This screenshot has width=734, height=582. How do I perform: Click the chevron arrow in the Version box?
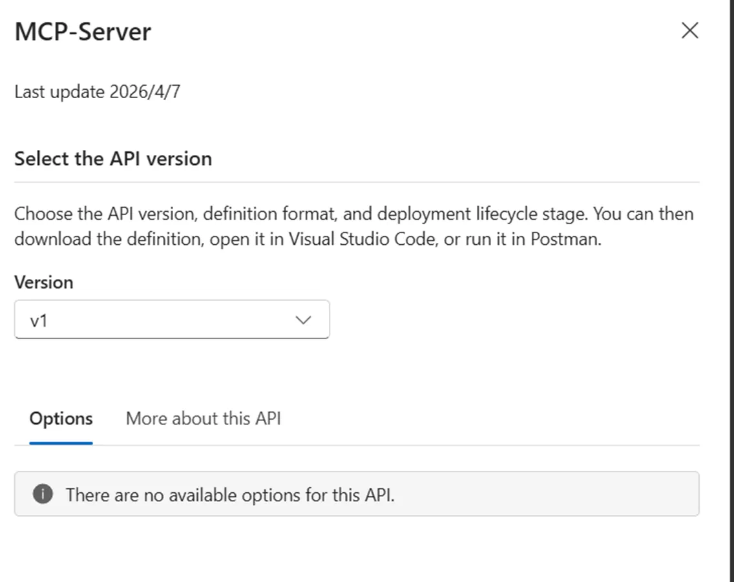(x=303, y=320)
